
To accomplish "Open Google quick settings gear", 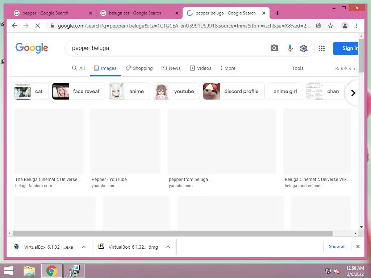I will 304,48.
